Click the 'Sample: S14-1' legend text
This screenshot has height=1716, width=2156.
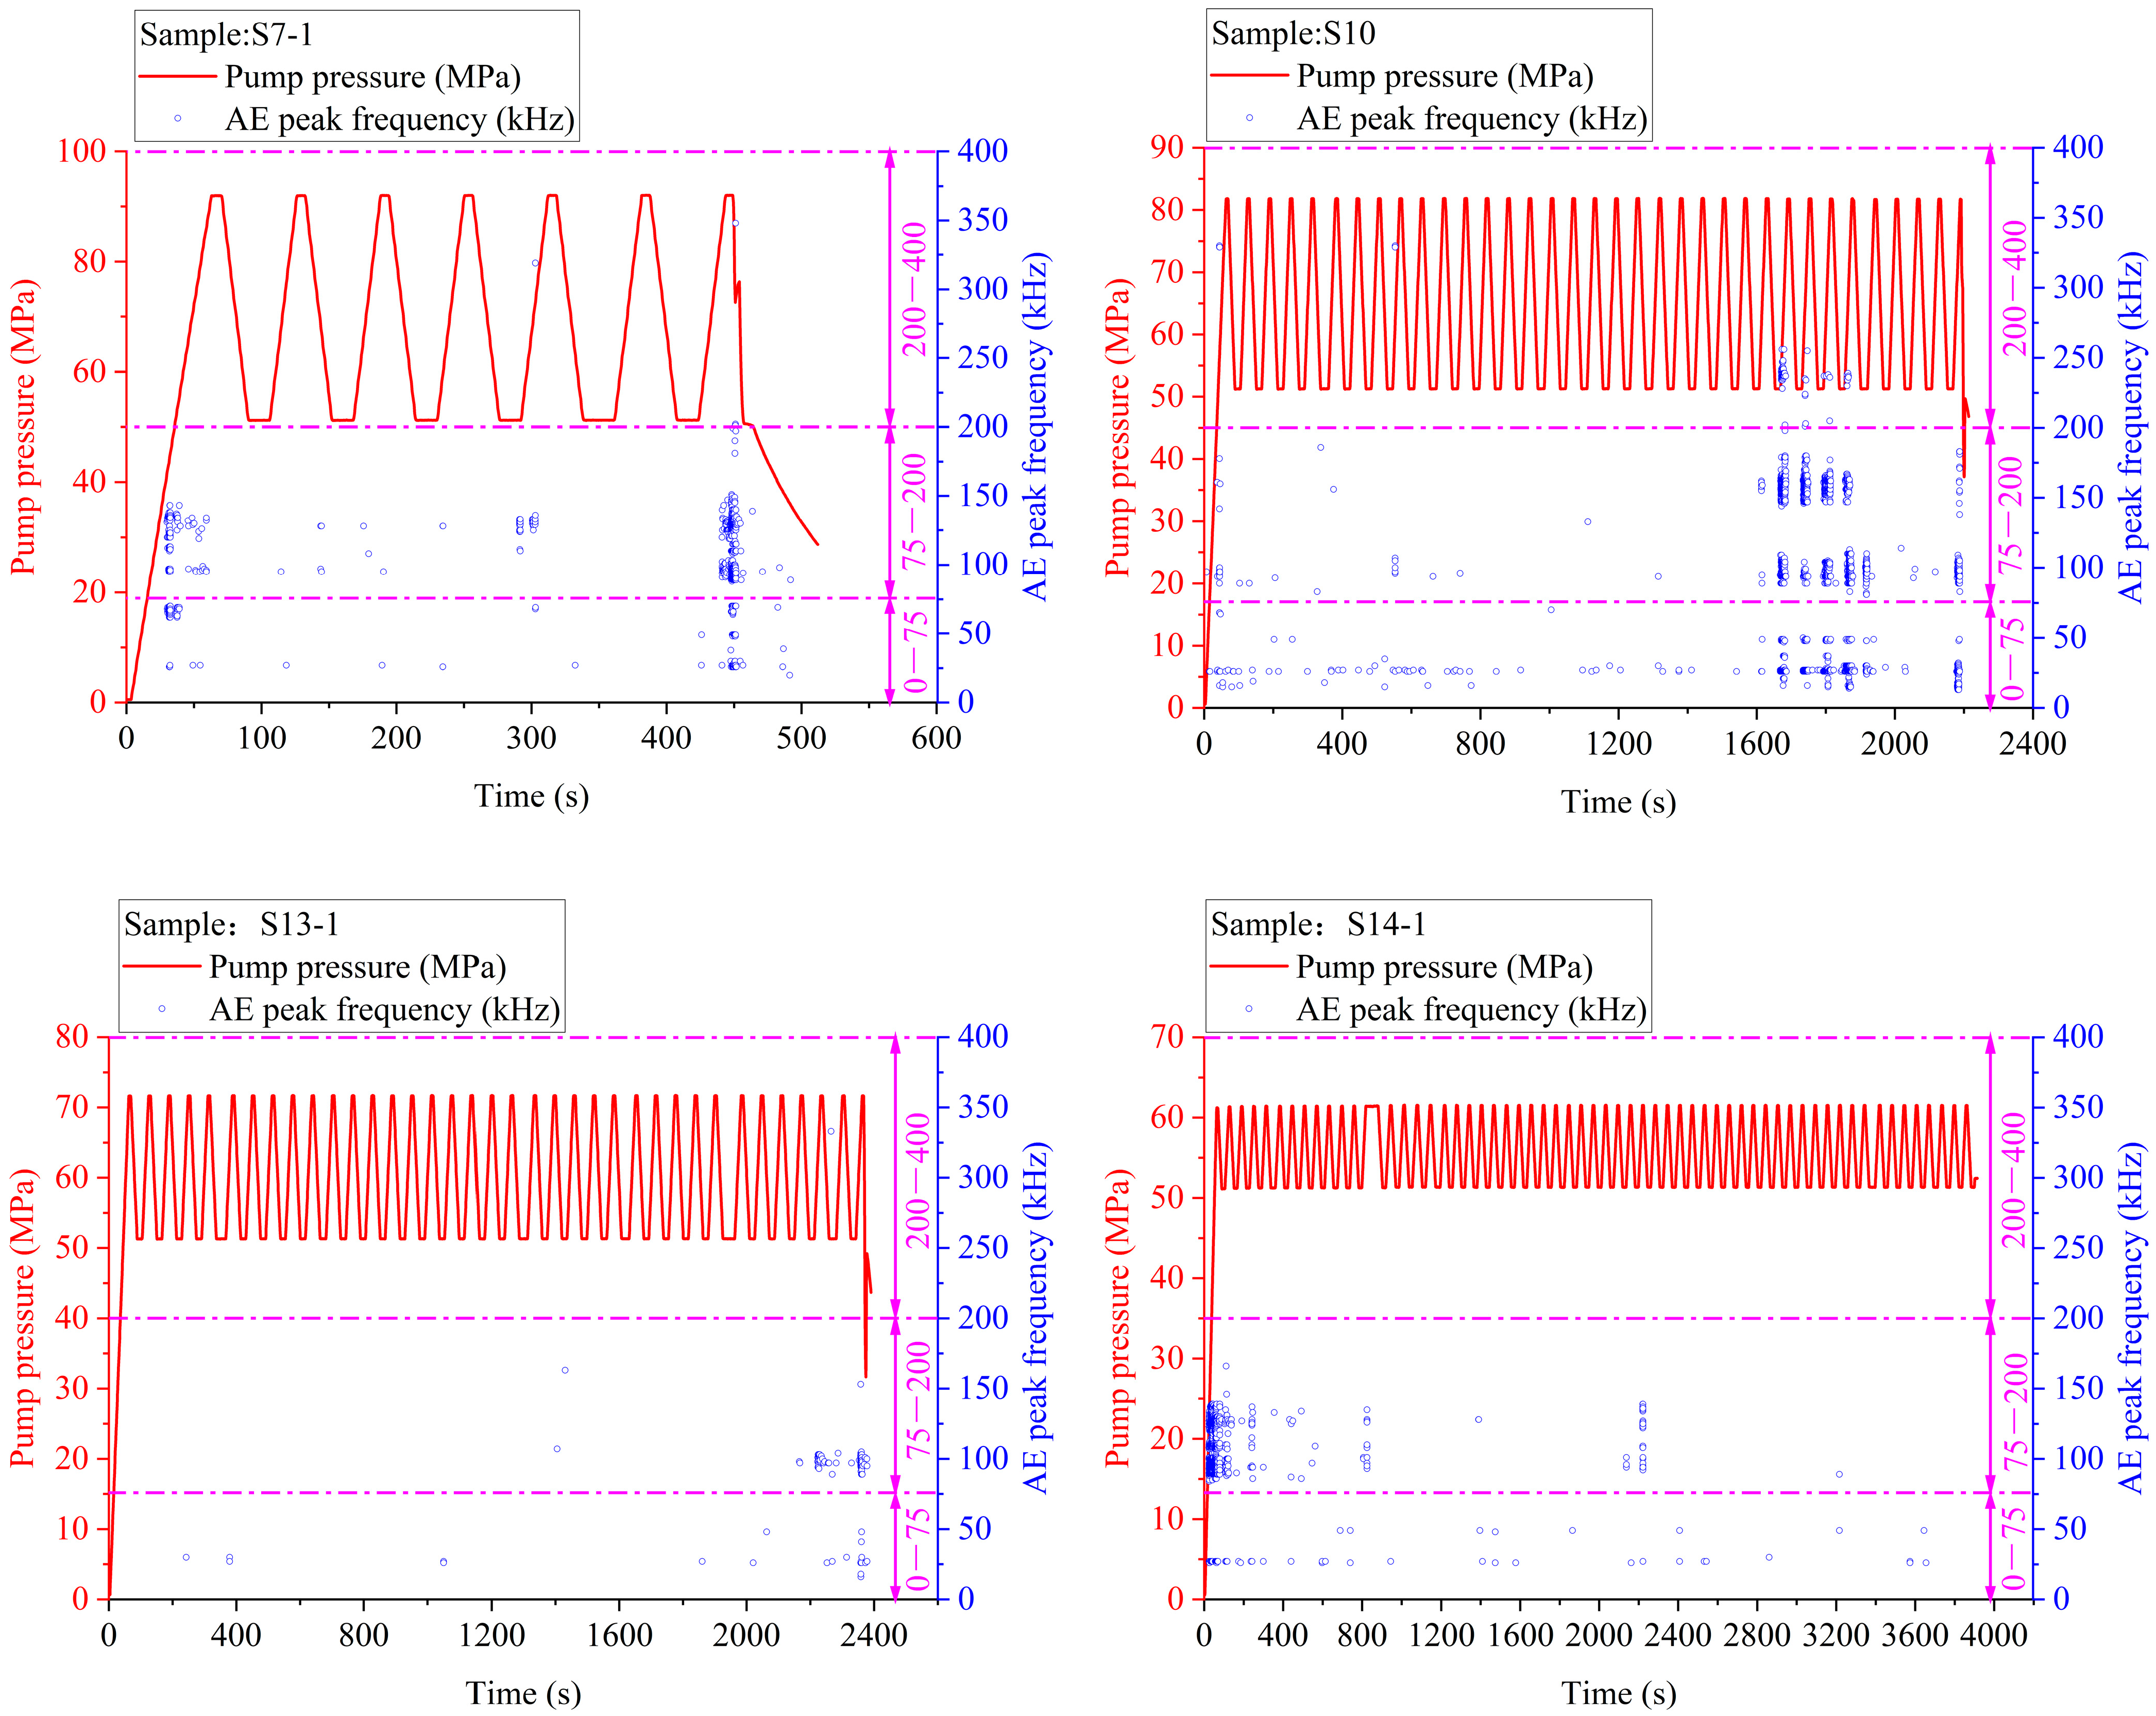(1318, 924)
